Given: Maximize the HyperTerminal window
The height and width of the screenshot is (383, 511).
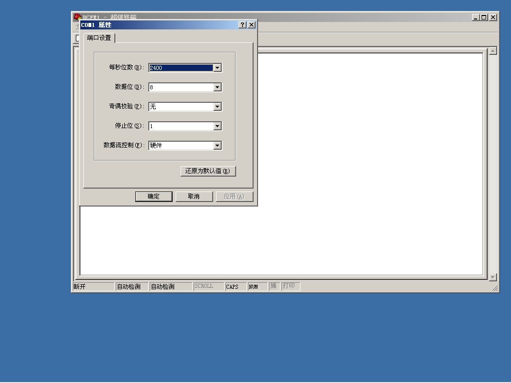Looking at the screenshot, I should [x=484, y=17].
